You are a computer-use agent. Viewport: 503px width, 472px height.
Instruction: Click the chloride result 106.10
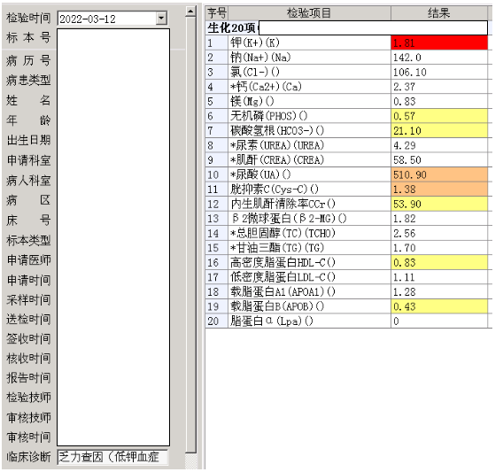439,73
